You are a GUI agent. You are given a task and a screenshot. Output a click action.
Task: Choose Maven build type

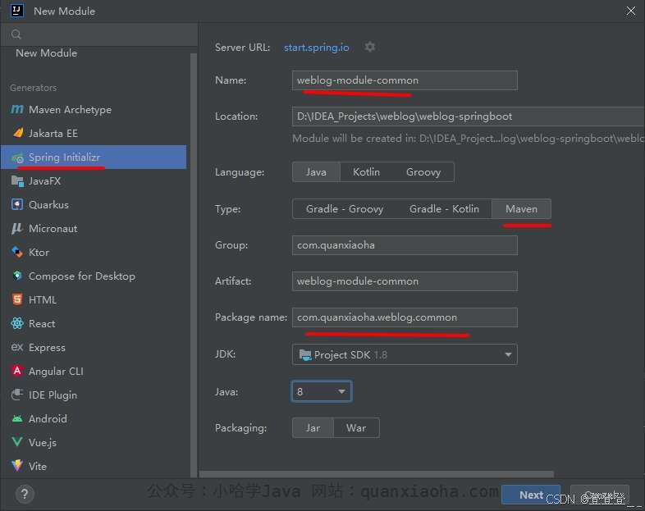coord(521,209)
